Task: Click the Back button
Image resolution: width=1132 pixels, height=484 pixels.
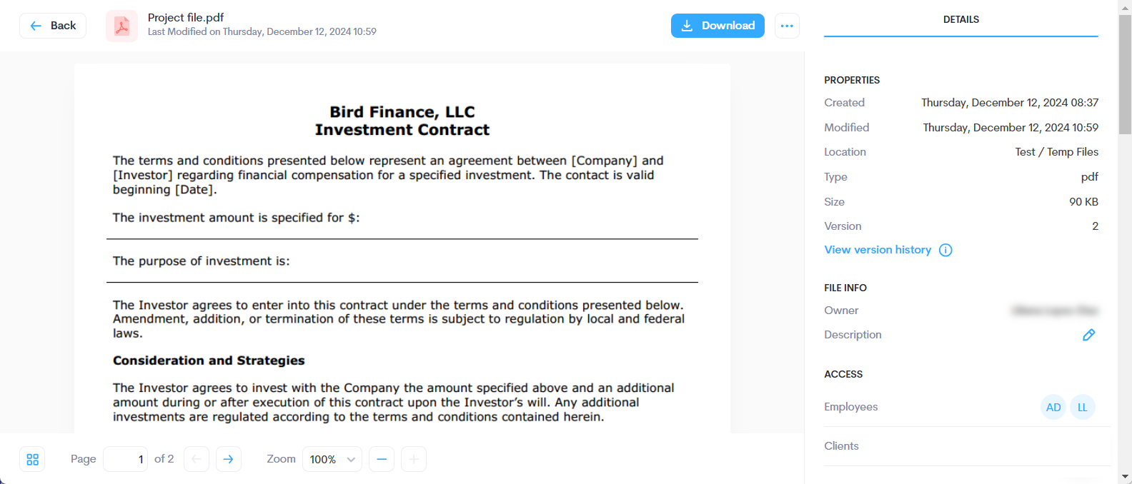Action: pyautogui.click(x=53, y=26)
